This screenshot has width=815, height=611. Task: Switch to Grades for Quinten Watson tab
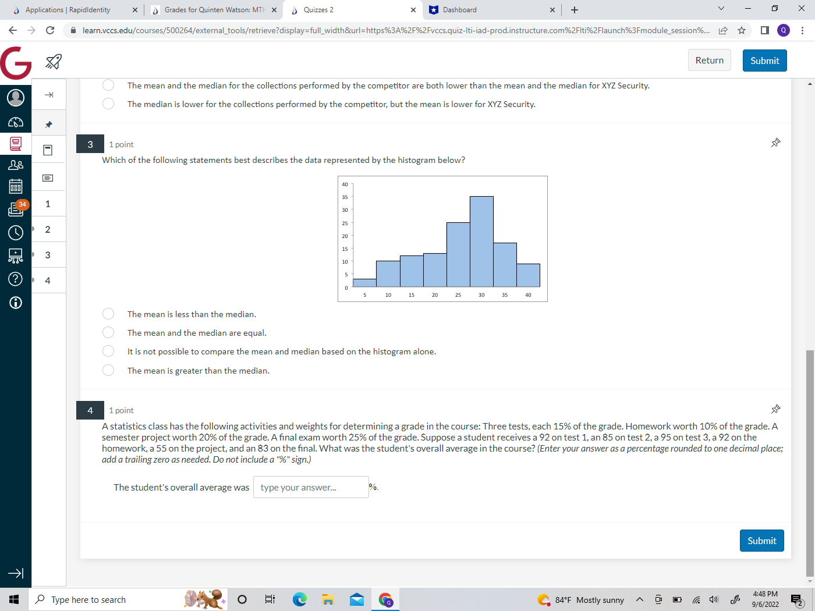pos(214,10)
